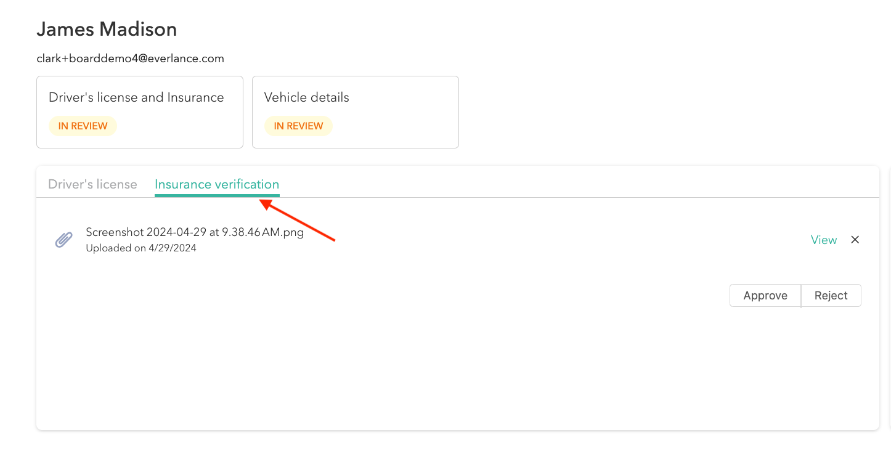This screenshot has width=891, height=451.
Task: Click the "Vehicle details" card title text
Action: 306,97
